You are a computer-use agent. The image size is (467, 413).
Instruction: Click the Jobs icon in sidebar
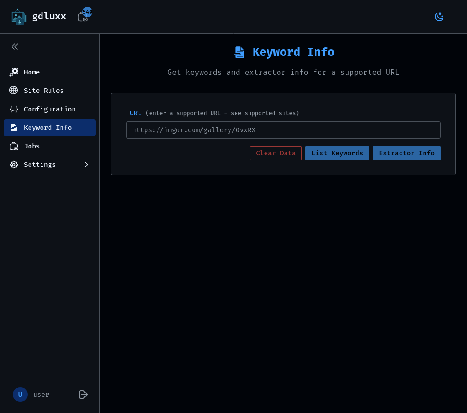point(14,146)
